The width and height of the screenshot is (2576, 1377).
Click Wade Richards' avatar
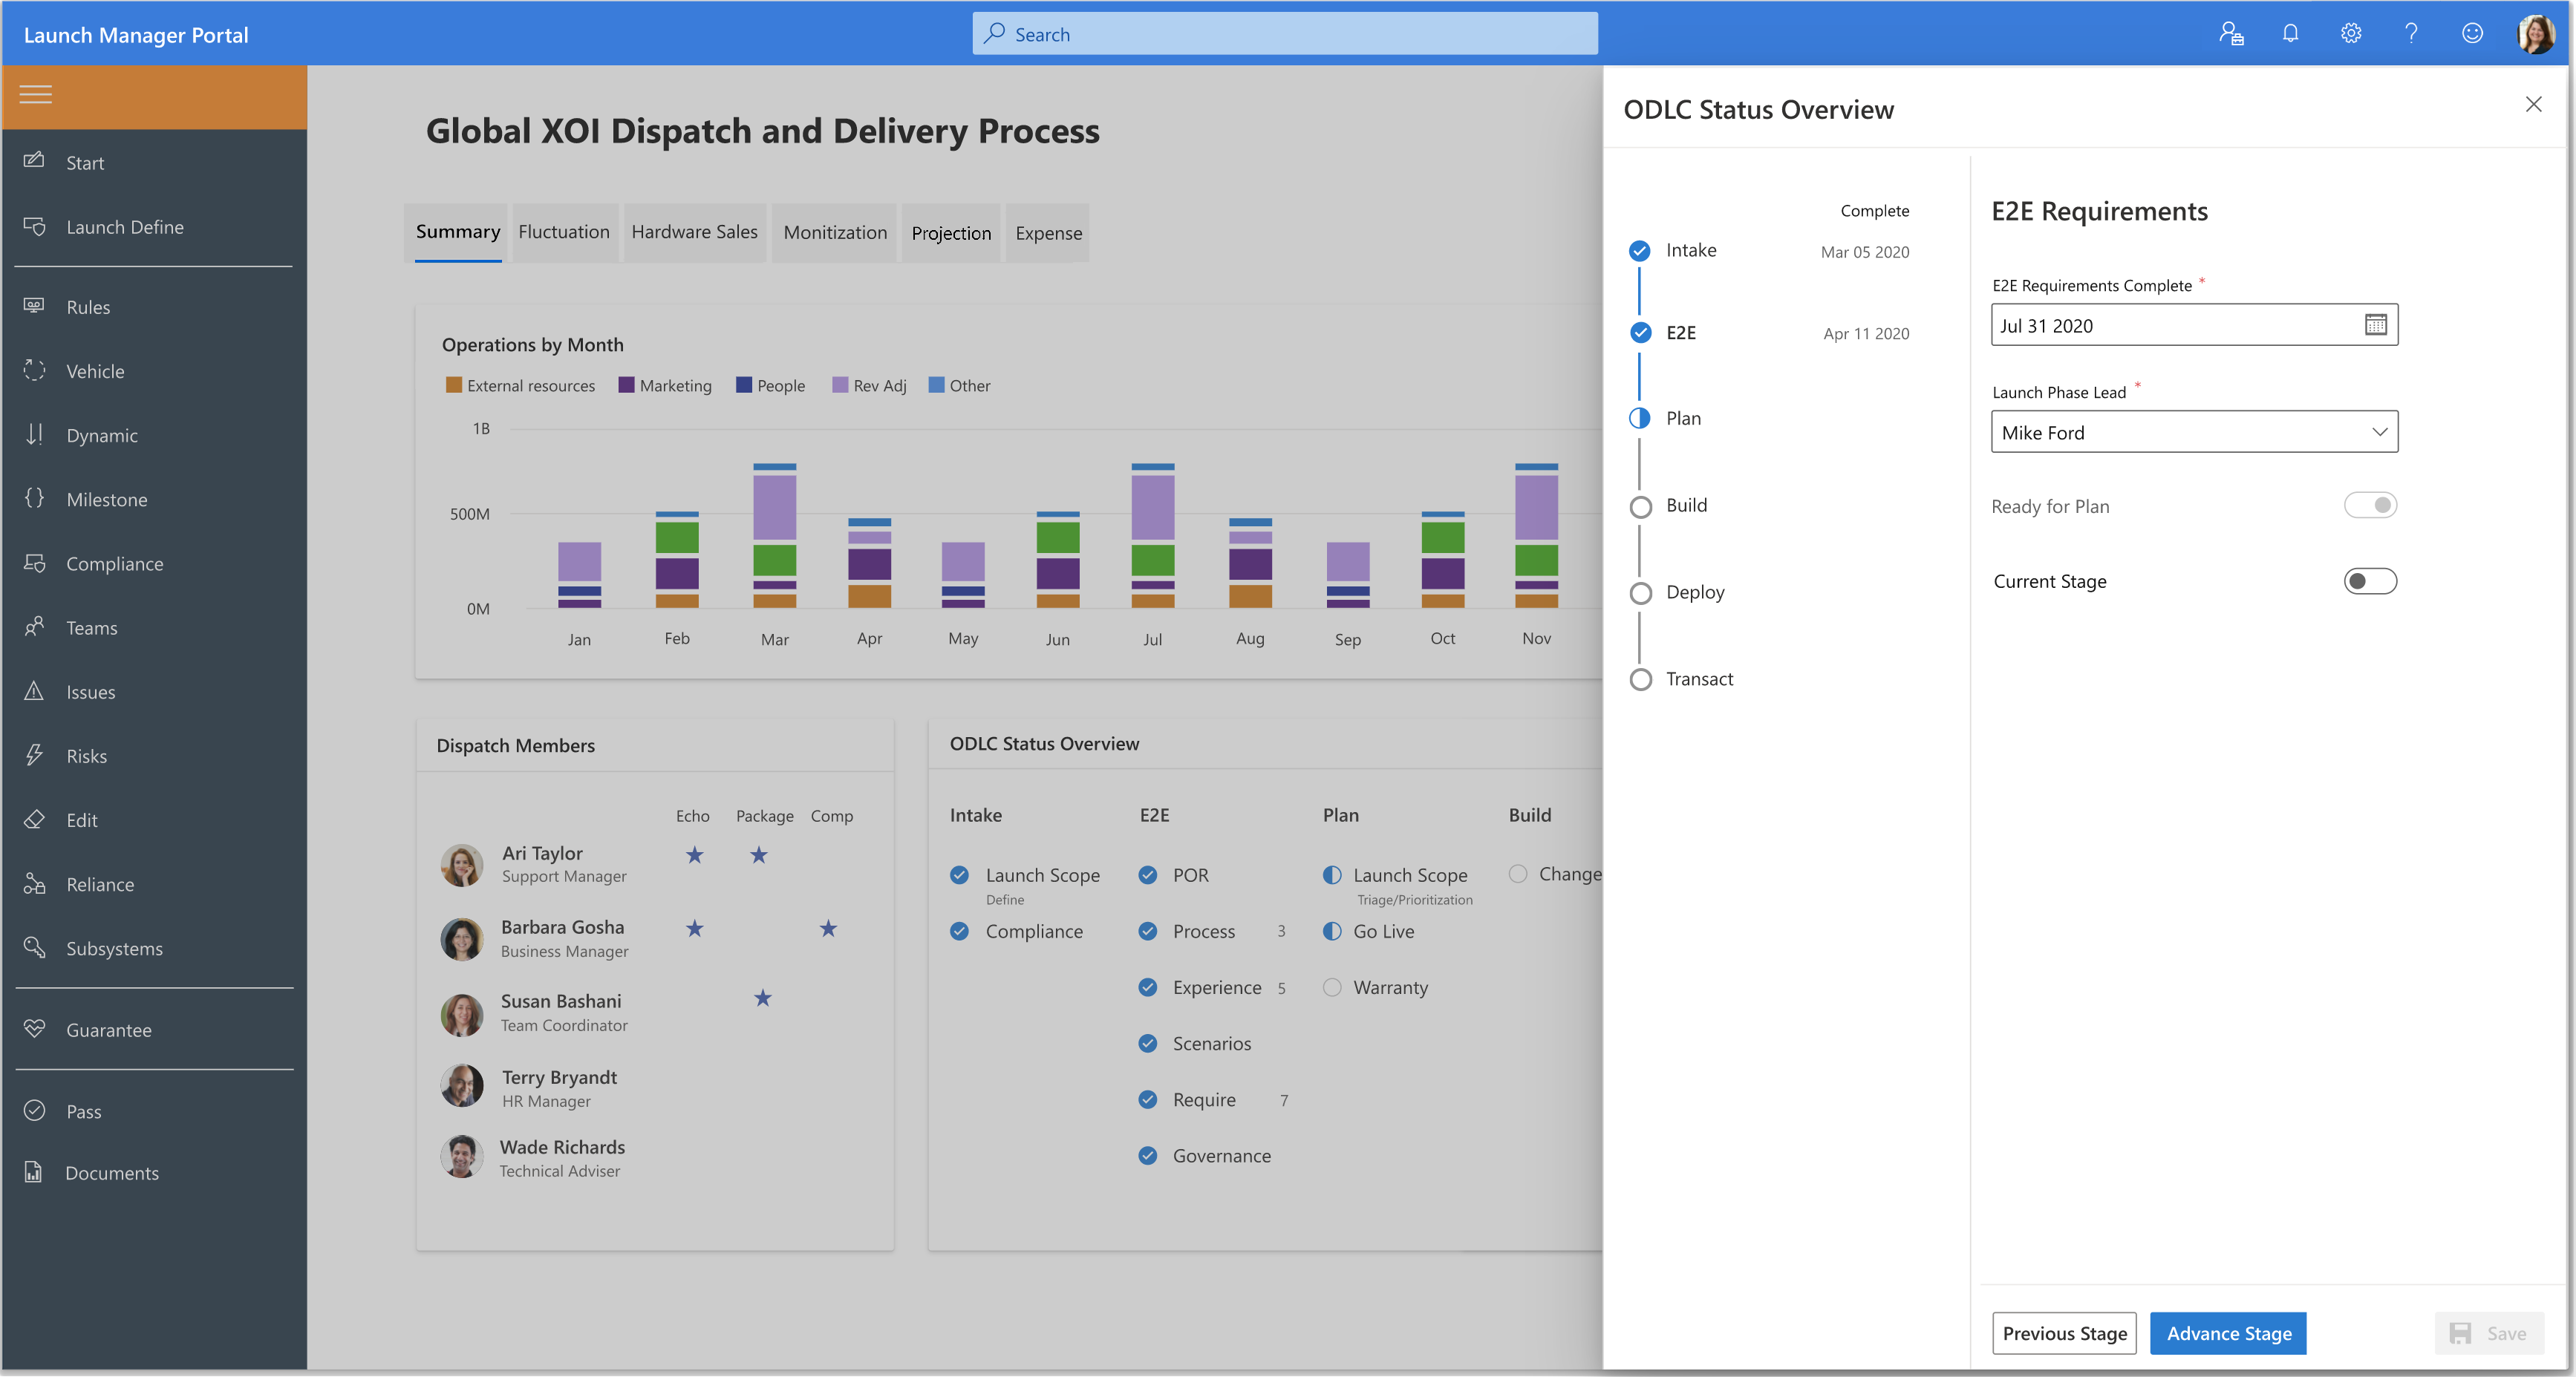pos(461,1157)
